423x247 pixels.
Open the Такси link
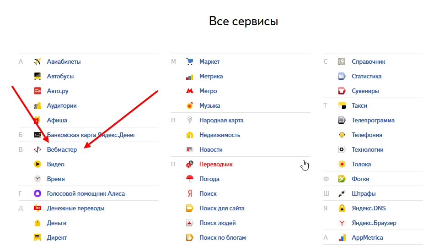tap(359, 106)
